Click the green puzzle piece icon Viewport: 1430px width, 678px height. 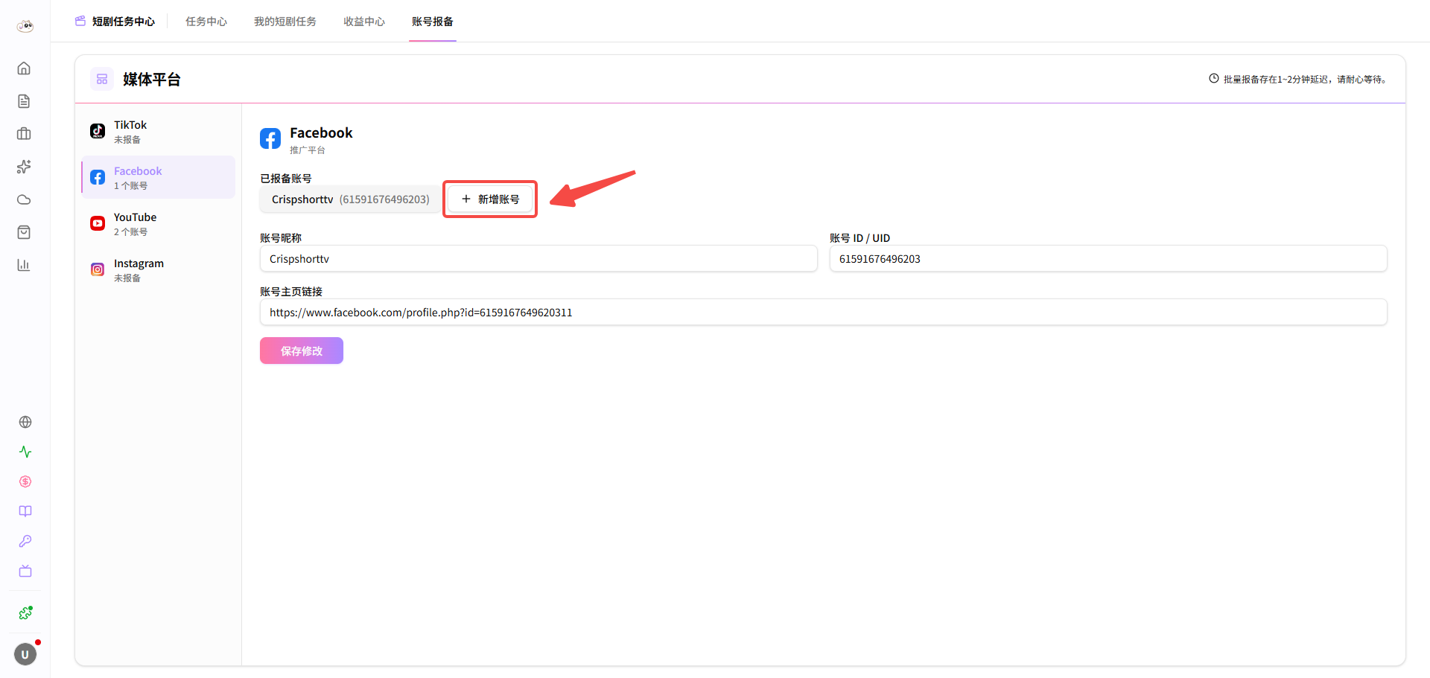click(x=25, y=613)
